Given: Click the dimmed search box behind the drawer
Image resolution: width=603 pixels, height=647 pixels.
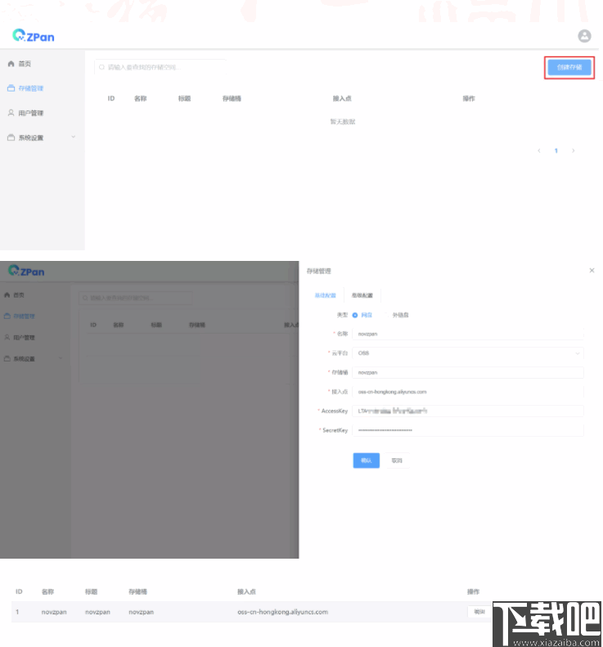Looking at the screenshot, I should 135,298.
